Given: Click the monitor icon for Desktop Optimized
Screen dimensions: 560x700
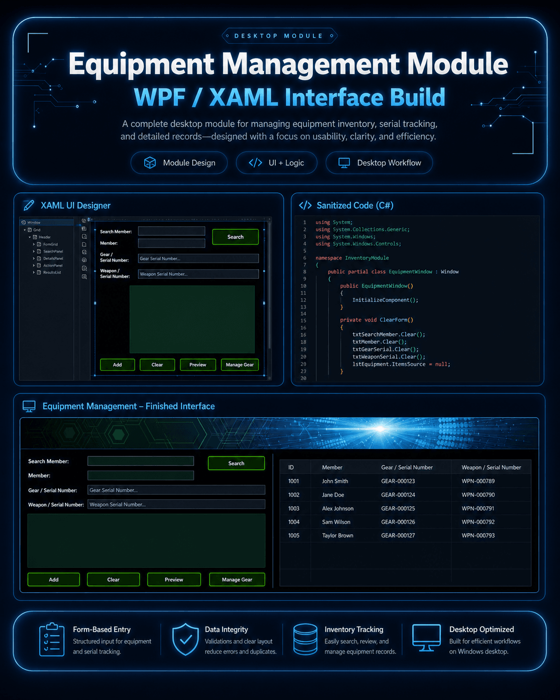Looking at the screenshot, I should point(426,638).
